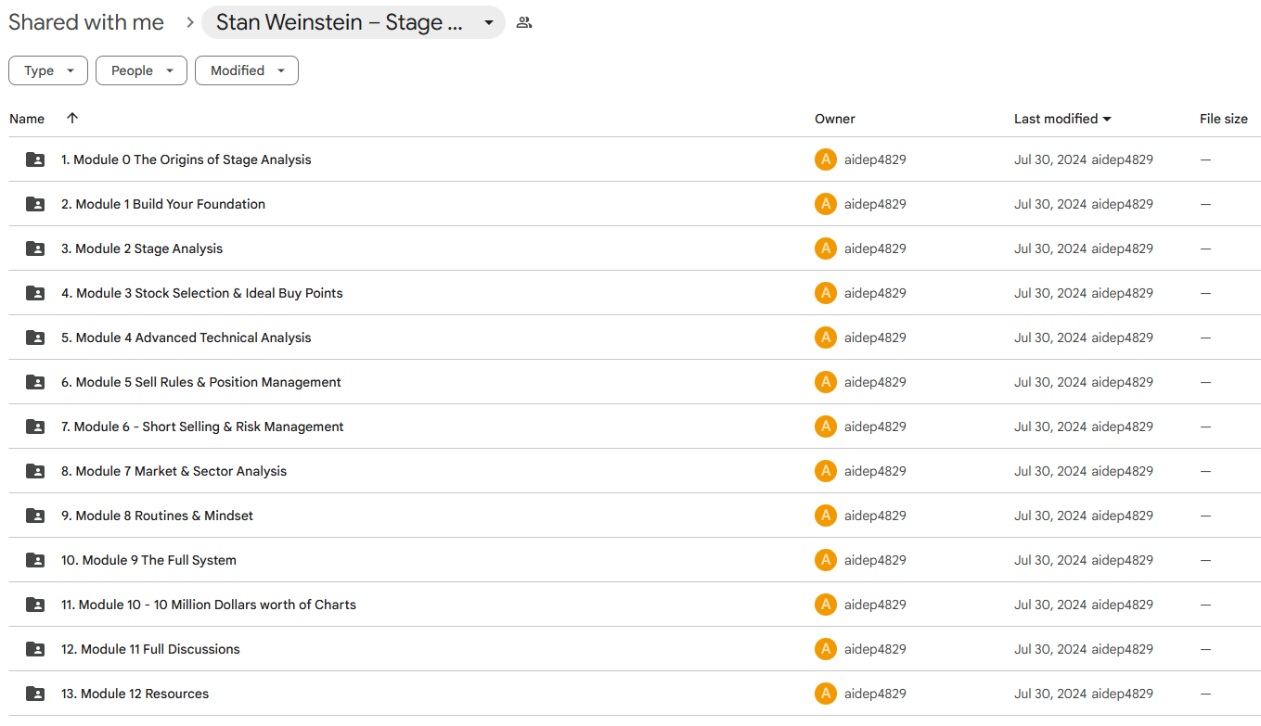Open 3. Module 2 Stage Analysis
The height and width of the screenshot is (726, 1261).
(142, 248)
